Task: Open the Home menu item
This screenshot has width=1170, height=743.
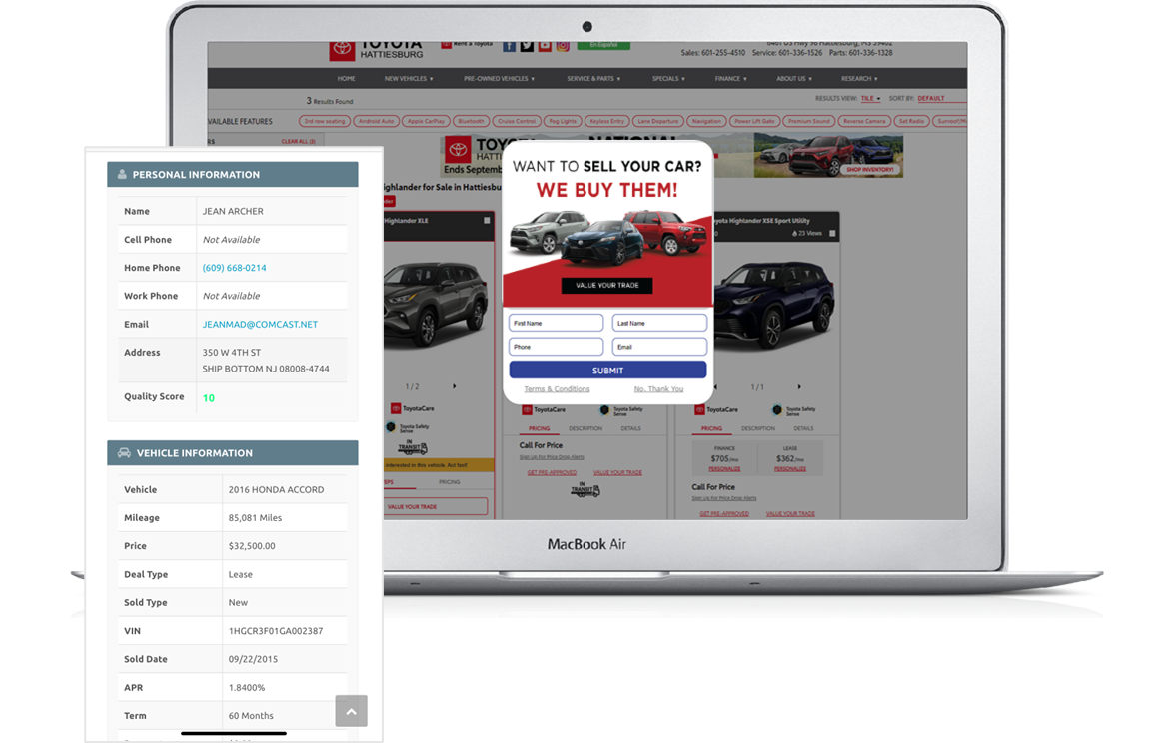Action: pos(346,78)
